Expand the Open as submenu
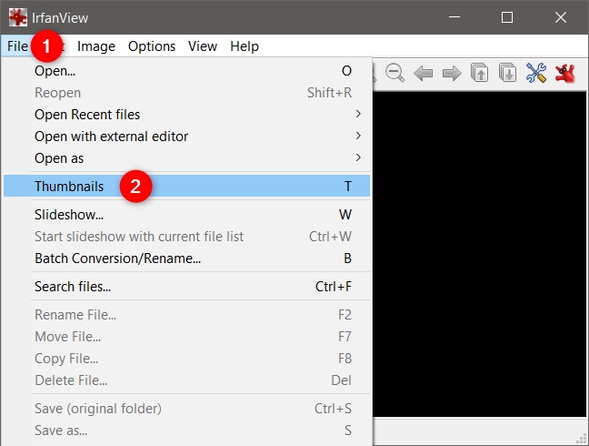This screenshot has height=446, width=589. [186, 158]
